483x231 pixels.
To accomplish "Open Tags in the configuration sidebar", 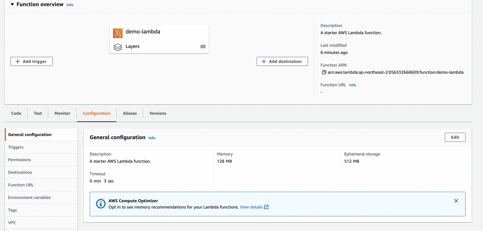I will [41, 210].
